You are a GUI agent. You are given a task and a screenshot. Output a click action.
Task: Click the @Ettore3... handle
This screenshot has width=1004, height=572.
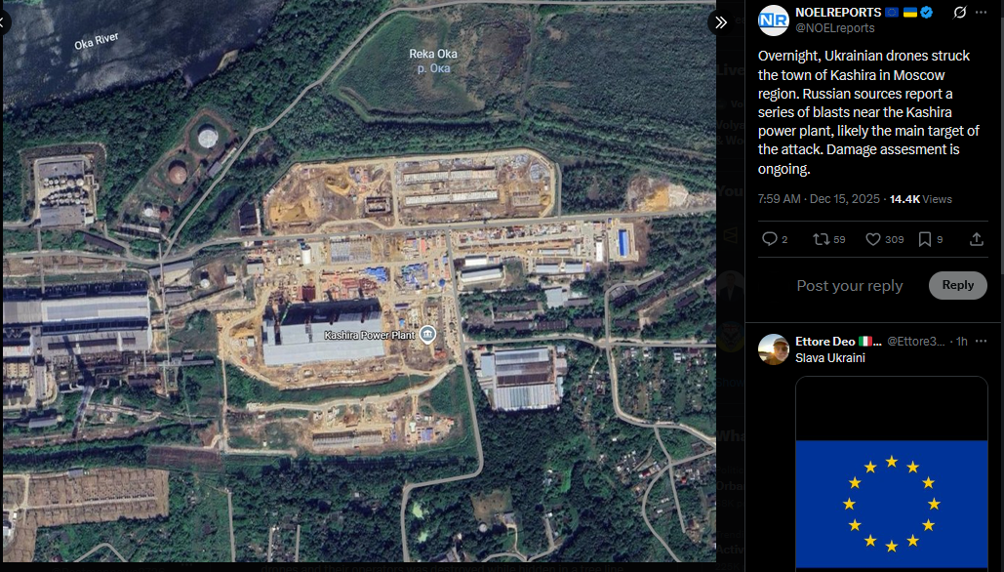pos(915,342)
